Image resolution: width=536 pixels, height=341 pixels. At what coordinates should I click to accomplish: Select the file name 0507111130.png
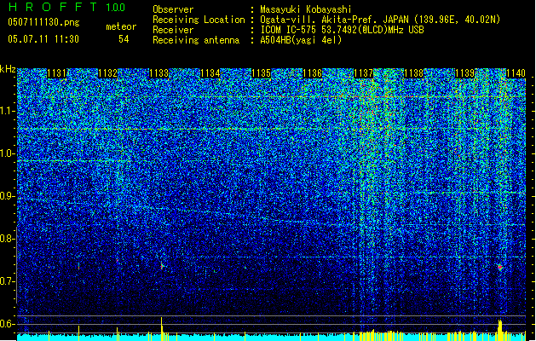pos(43,22)
